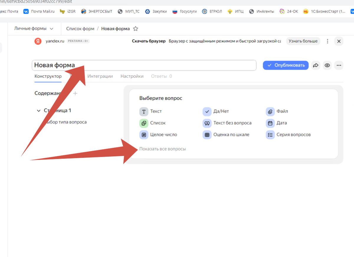Viewport: 354px width, 257px height.
Task: Open the ИПЦ bookmark
Action: (235, 12)
